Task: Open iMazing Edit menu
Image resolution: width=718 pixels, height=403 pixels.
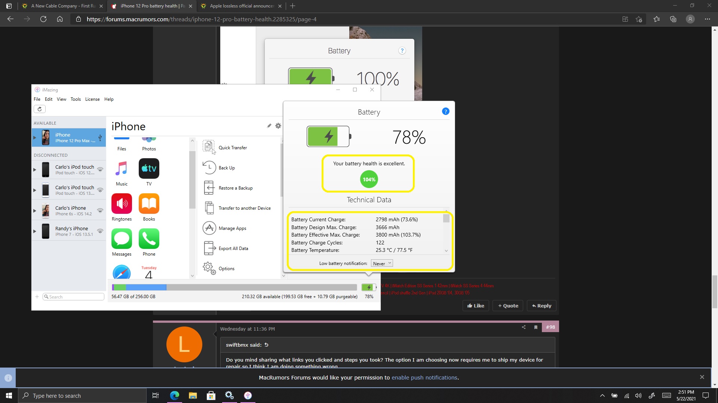Action: tap(49, 99)
